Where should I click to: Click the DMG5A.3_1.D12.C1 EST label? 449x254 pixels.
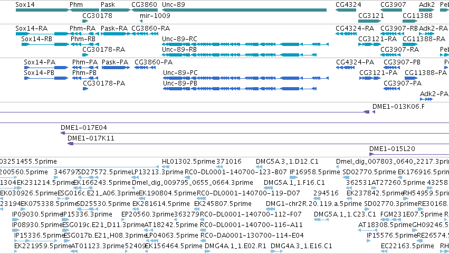tap(287, 162)
